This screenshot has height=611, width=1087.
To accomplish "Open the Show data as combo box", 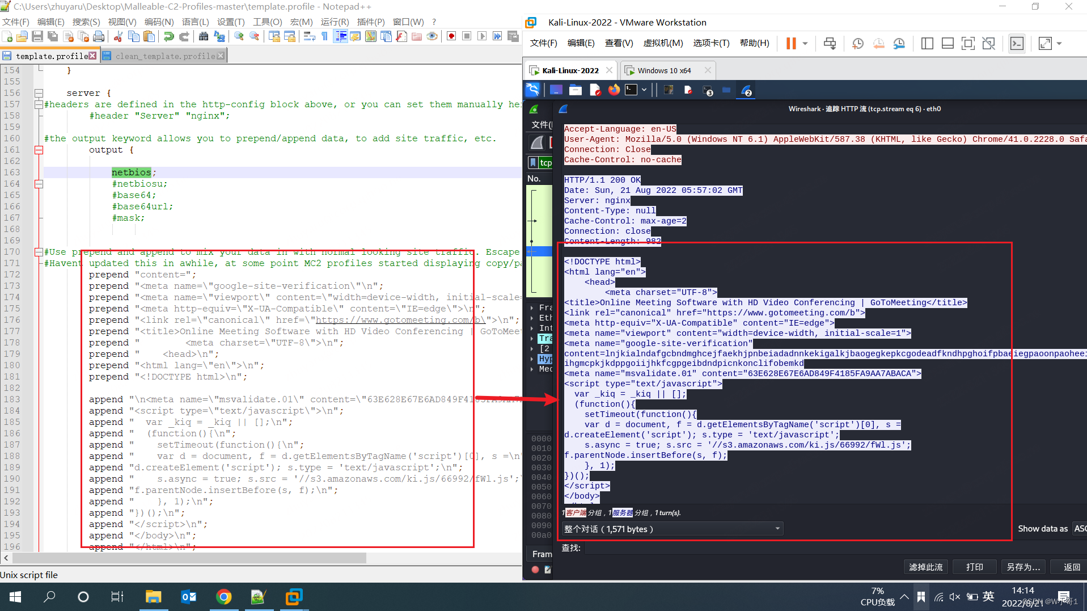I will pos(1080,529).
